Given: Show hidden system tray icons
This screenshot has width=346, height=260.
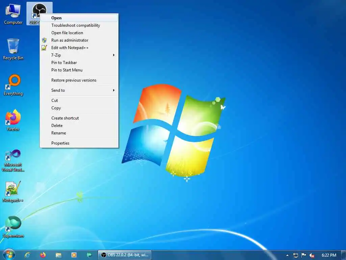Looking at the screenshot, I should 287,255.
